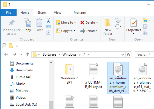Click the Rename button
This screenshot has height=109, width=154.
(89, 31)
